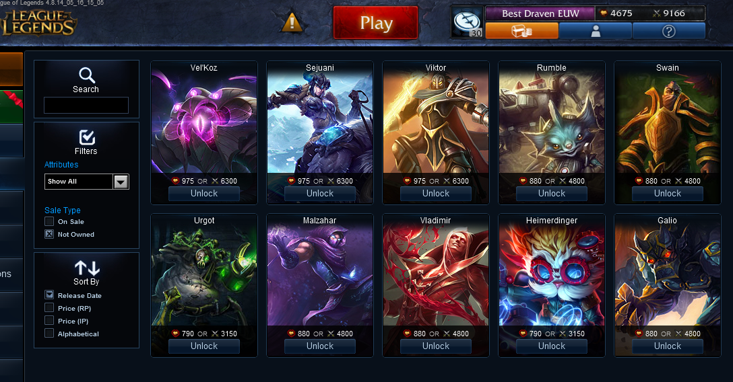Select the Vladimir champion artwork
Viewport: 733px width, 382px height.
[436, 275]
